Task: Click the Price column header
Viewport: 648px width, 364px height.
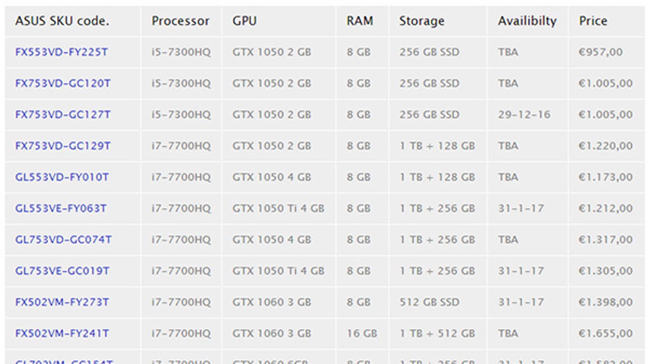Action: pyautogui.click(x=593, y=21)
